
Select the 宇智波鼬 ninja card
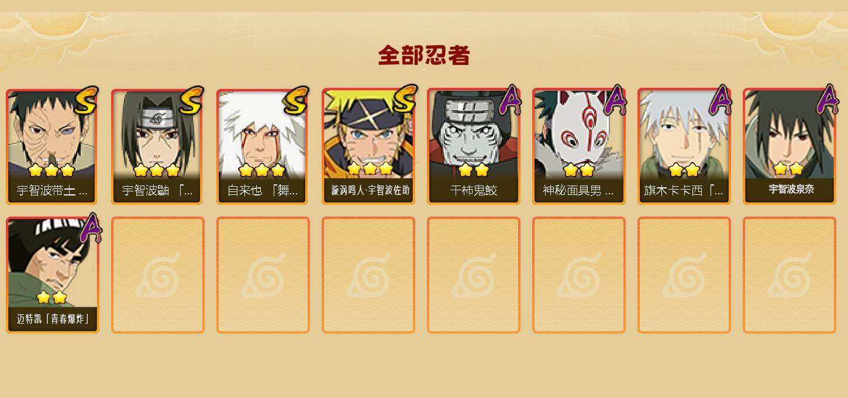tap(157, 146)
